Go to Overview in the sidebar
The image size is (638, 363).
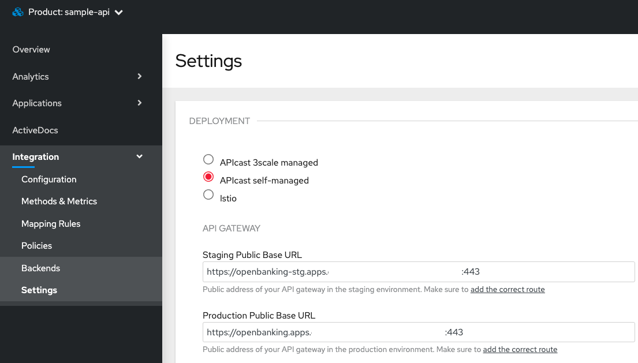pyautogui.click(x=31, y=50)
